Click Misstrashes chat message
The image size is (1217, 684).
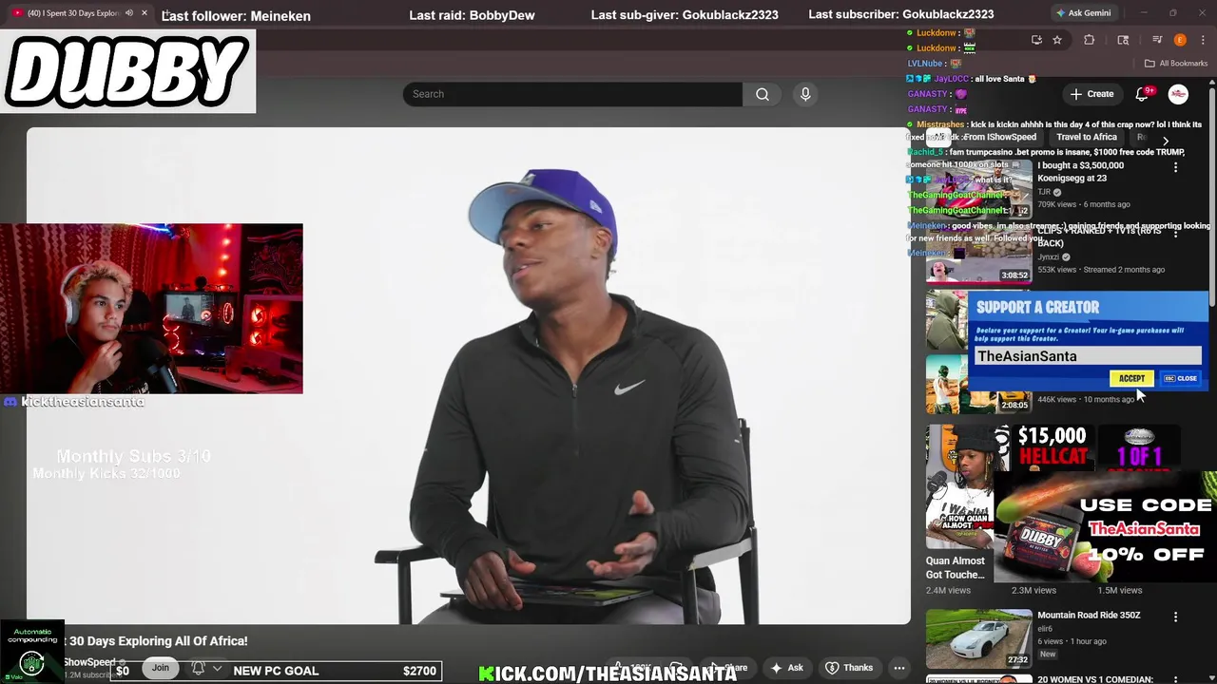(1054, 130)
